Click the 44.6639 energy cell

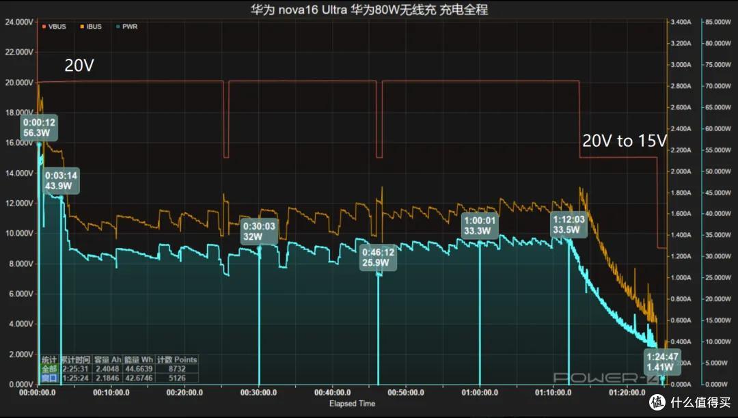tap(139, 369)
